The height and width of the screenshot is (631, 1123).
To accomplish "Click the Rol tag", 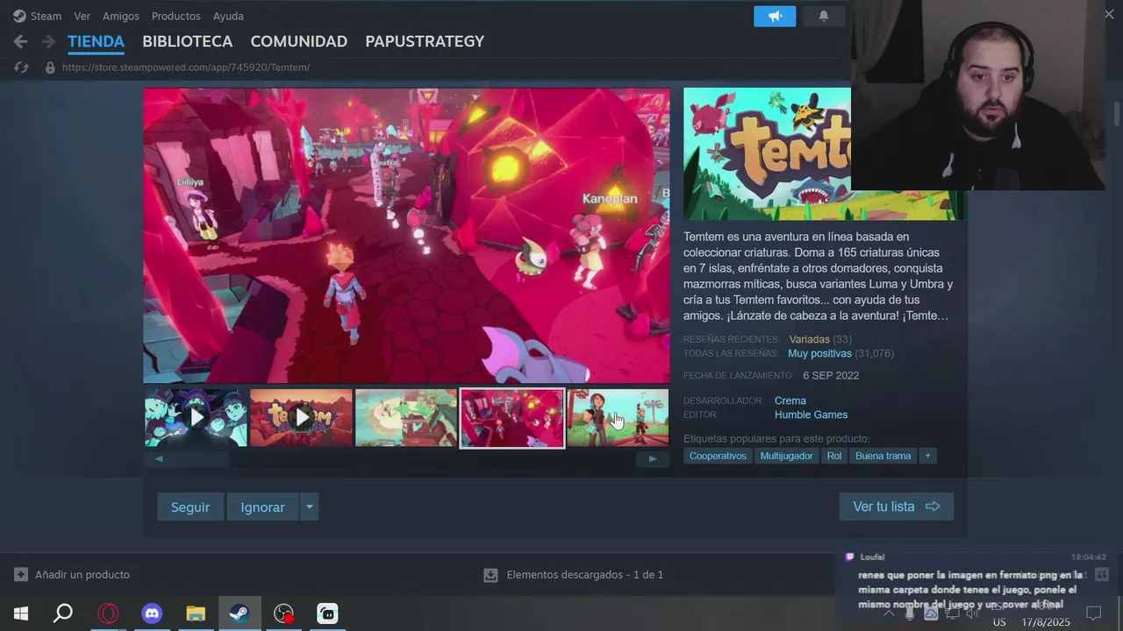I will pyautogui.click(x=834, y=456).
